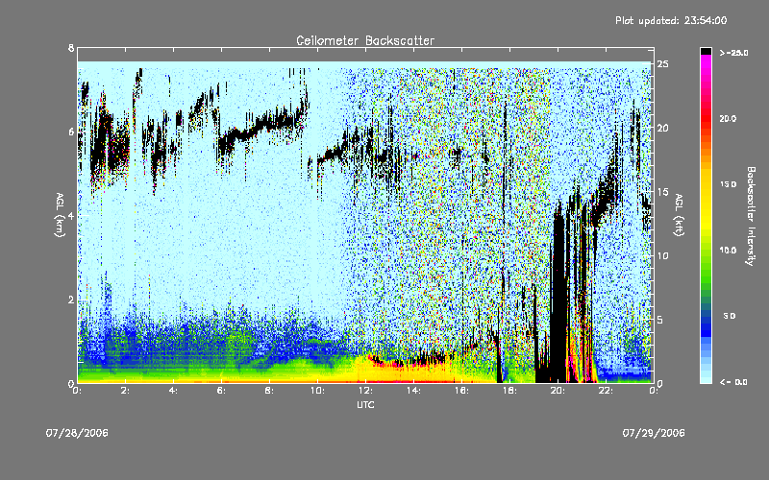Click the '<= 0.0' colorbar minimum label

pyautogui.click(x=733, y=382)
